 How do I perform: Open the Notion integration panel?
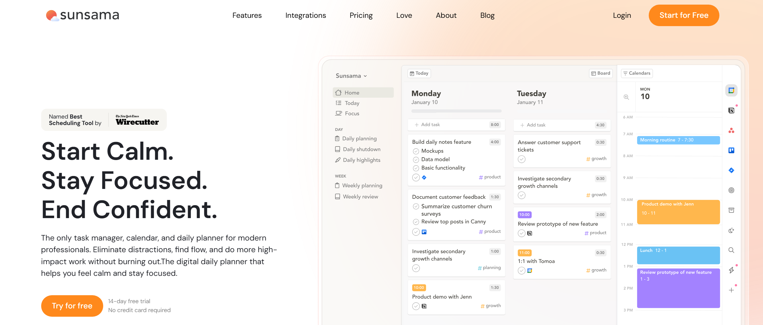[x=731, y=110]
